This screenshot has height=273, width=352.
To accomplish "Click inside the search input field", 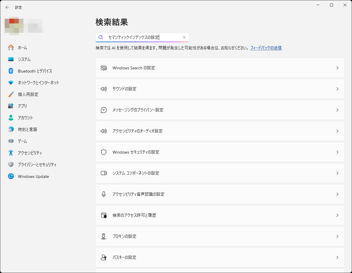I will [141, 37].
